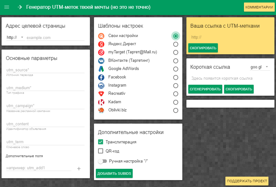Screen dimensions: 276x187
Task: Select Facebook template radio button
Action: (x=175, y=77)
